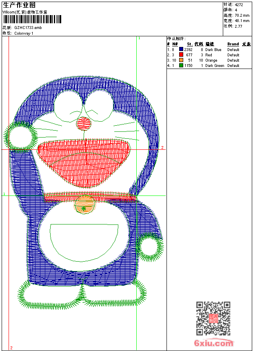Click the Red color swatch
Image resolution: width=253 pixels, height=351 pixels.
pyautogui.click(x=181, y=55)
